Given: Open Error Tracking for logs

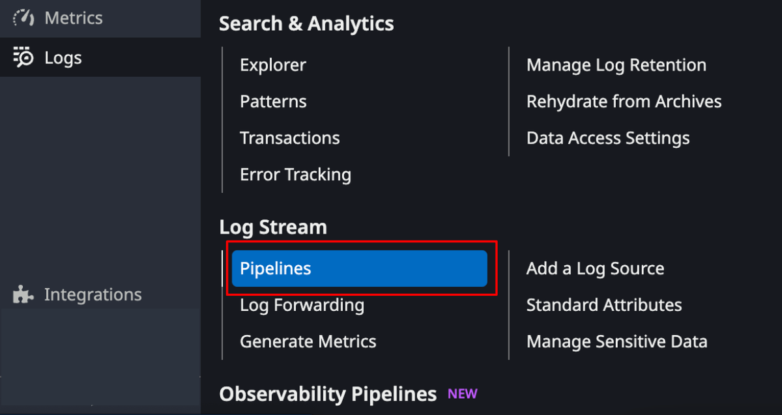Looking at the screenshot, I should pyautogui.click(x=295, y=174).
